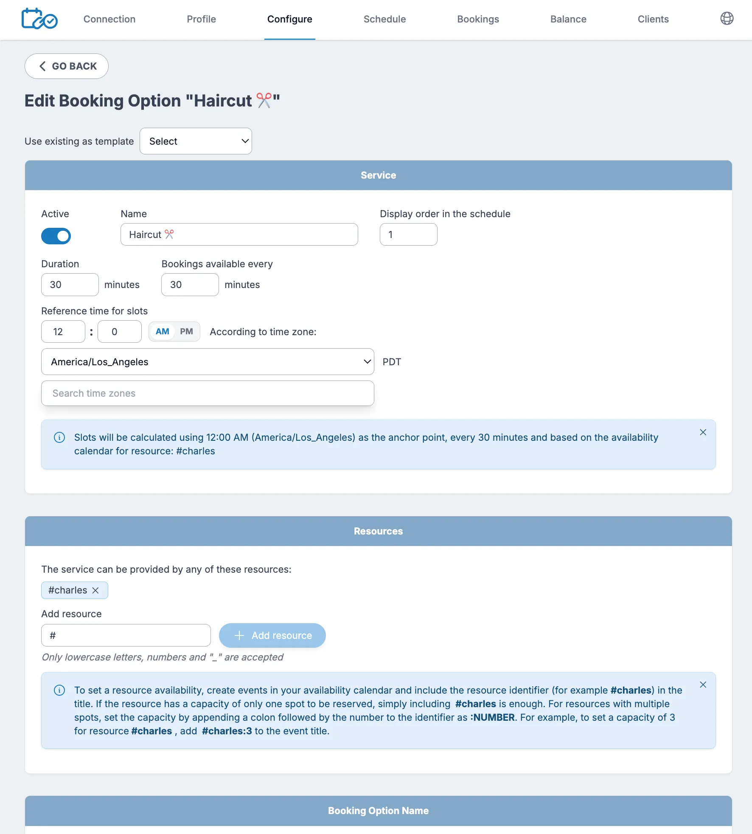Disable the Active toggle
This screenshot has width=752, height=834.
tap(56, 236)
